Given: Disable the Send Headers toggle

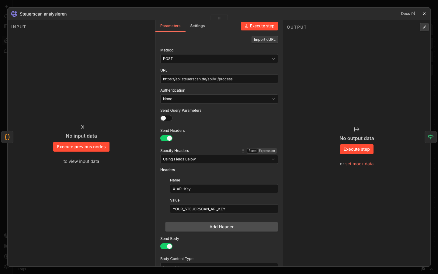Looking at the screenshot, I should pos(166,138).
